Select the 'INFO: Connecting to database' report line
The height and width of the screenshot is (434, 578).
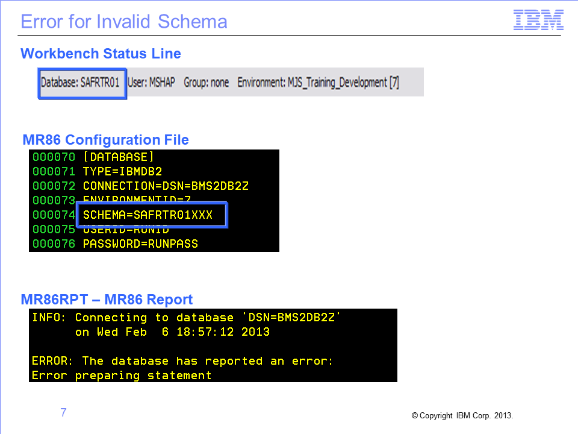coord(186,318)
